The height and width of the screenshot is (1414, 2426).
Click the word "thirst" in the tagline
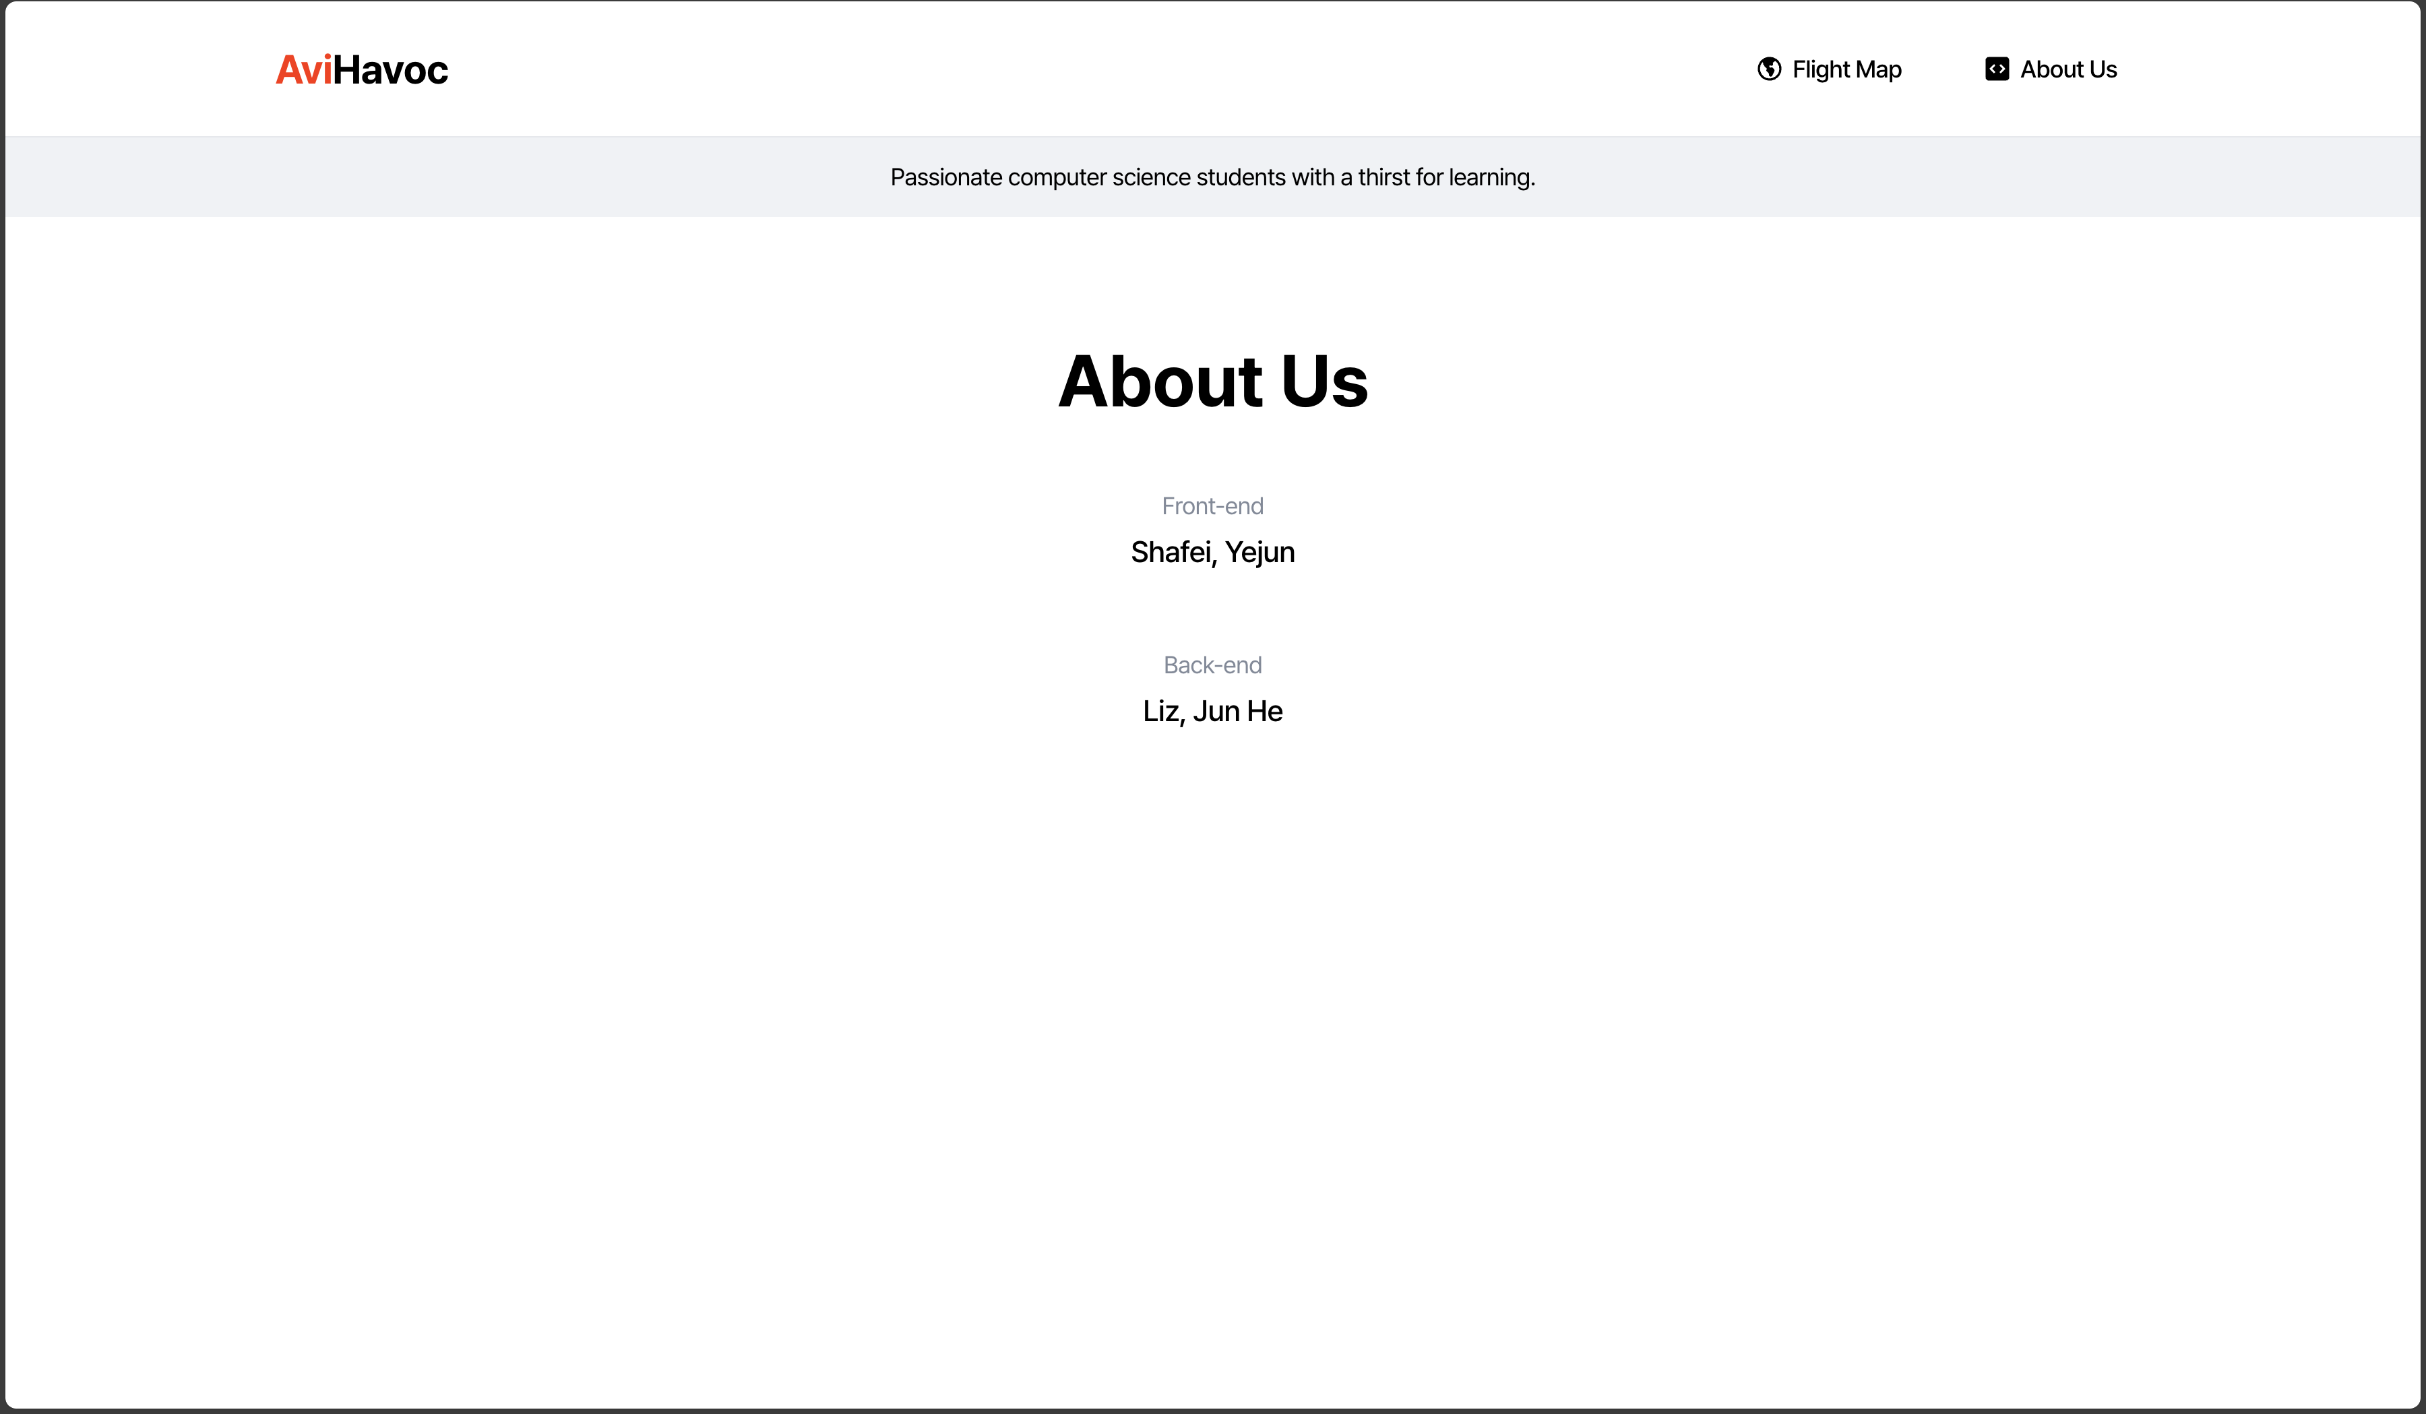(1383, 177)
